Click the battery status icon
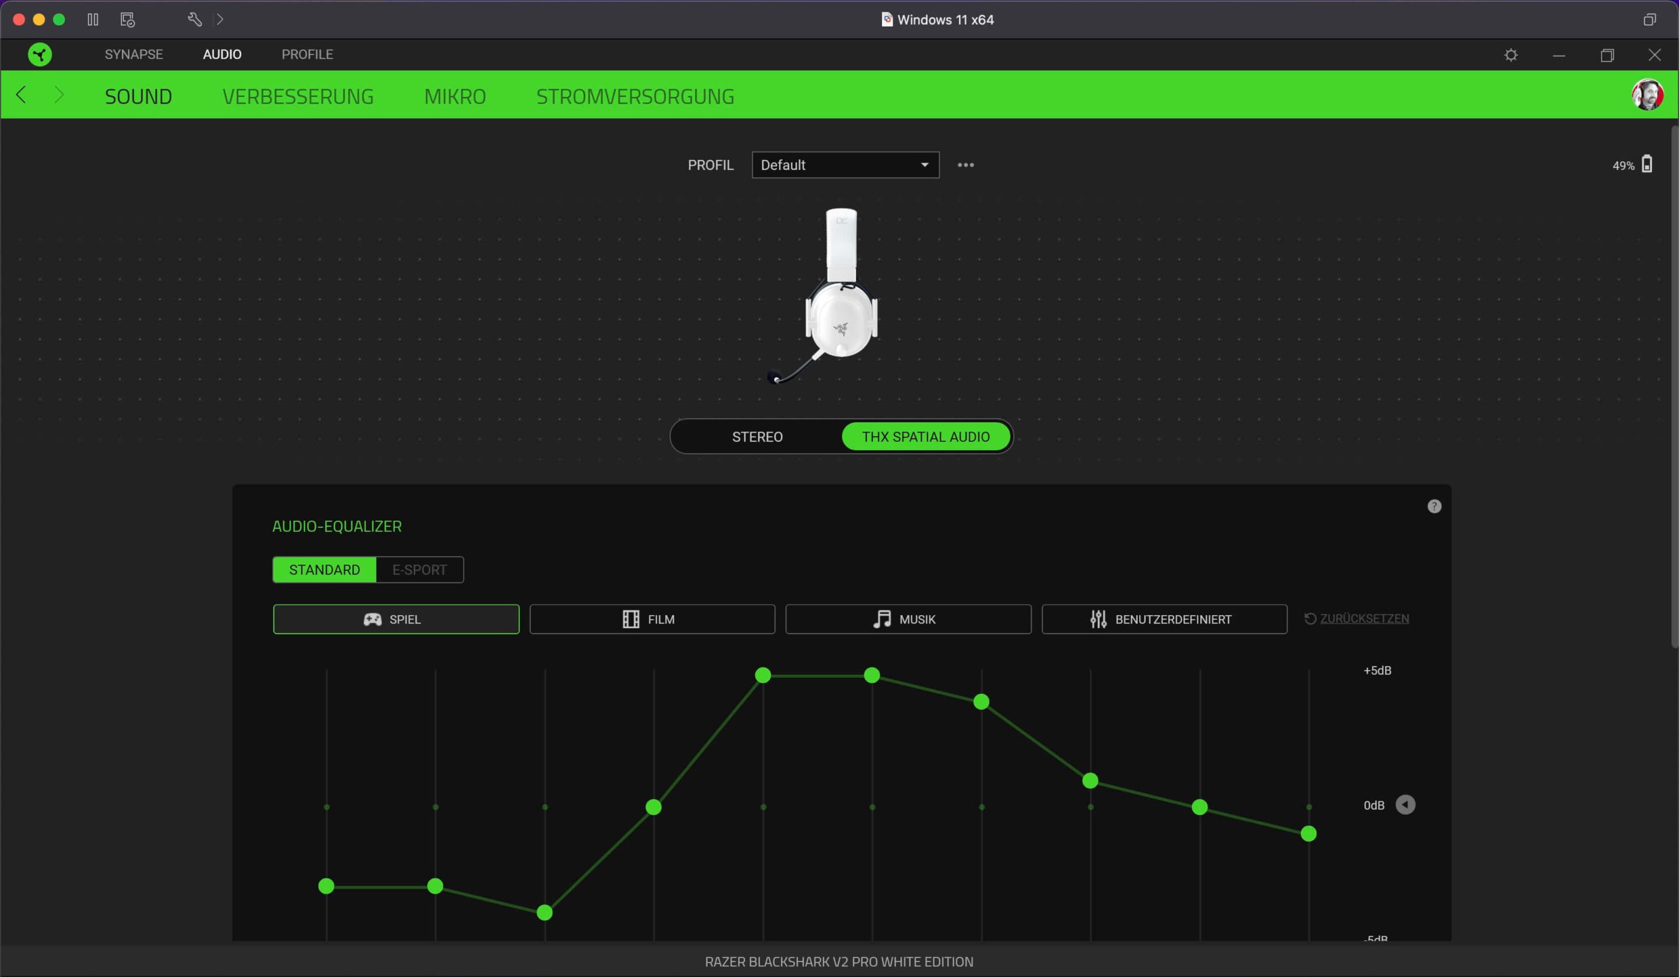Viewport: 1679px width, 977px height. (x=1646, y=165)
